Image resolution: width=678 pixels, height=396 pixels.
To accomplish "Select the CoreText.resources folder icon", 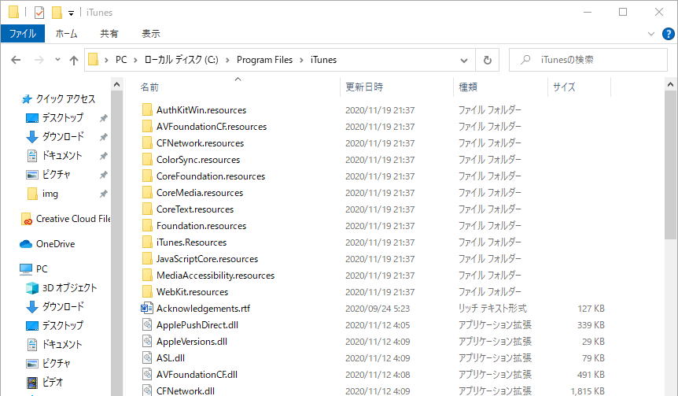I will point(147,209).
